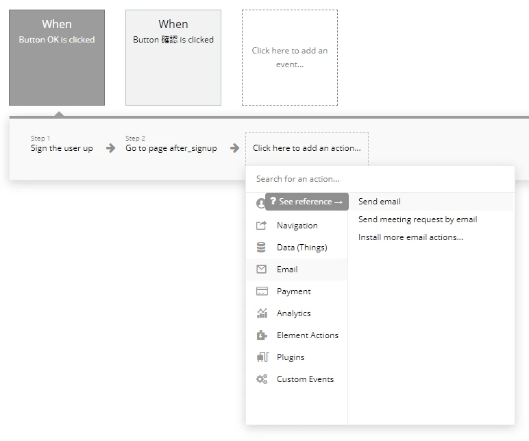Click the See reference tooltip link
The height and width of the screenshot is (441, 529).
307,202
